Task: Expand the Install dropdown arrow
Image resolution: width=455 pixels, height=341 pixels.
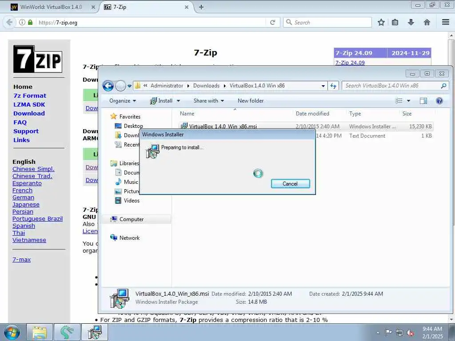Action: pyautogui.click(x=178, y=101)
